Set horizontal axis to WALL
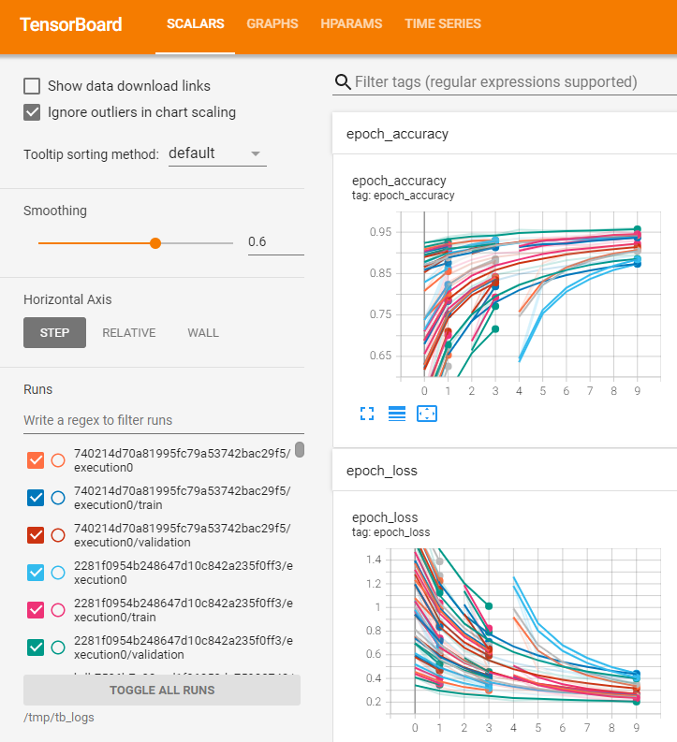Image resolution: width=677 pixels, height=742 pixels. [x=203, y=333]
